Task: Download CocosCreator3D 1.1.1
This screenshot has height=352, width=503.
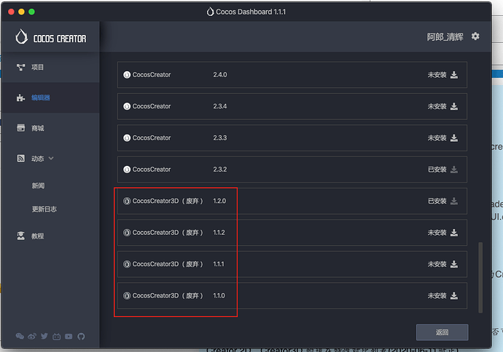Action: click(x=454, y=264)
